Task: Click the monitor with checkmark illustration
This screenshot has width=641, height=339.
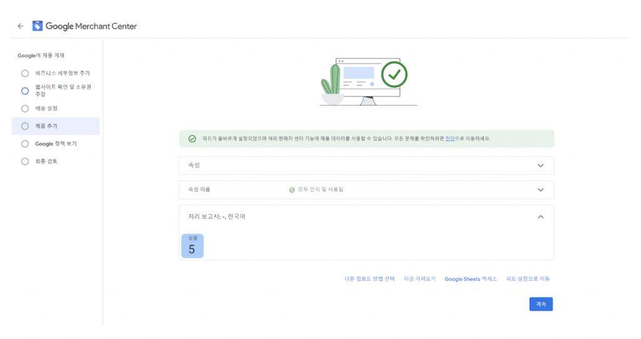Action: (x=368, y=82)
